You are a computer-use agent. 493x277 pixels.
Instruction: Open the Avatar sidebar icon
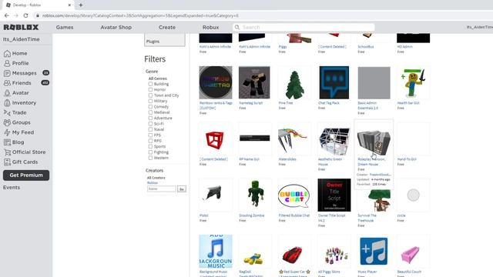tap(7, 93)
